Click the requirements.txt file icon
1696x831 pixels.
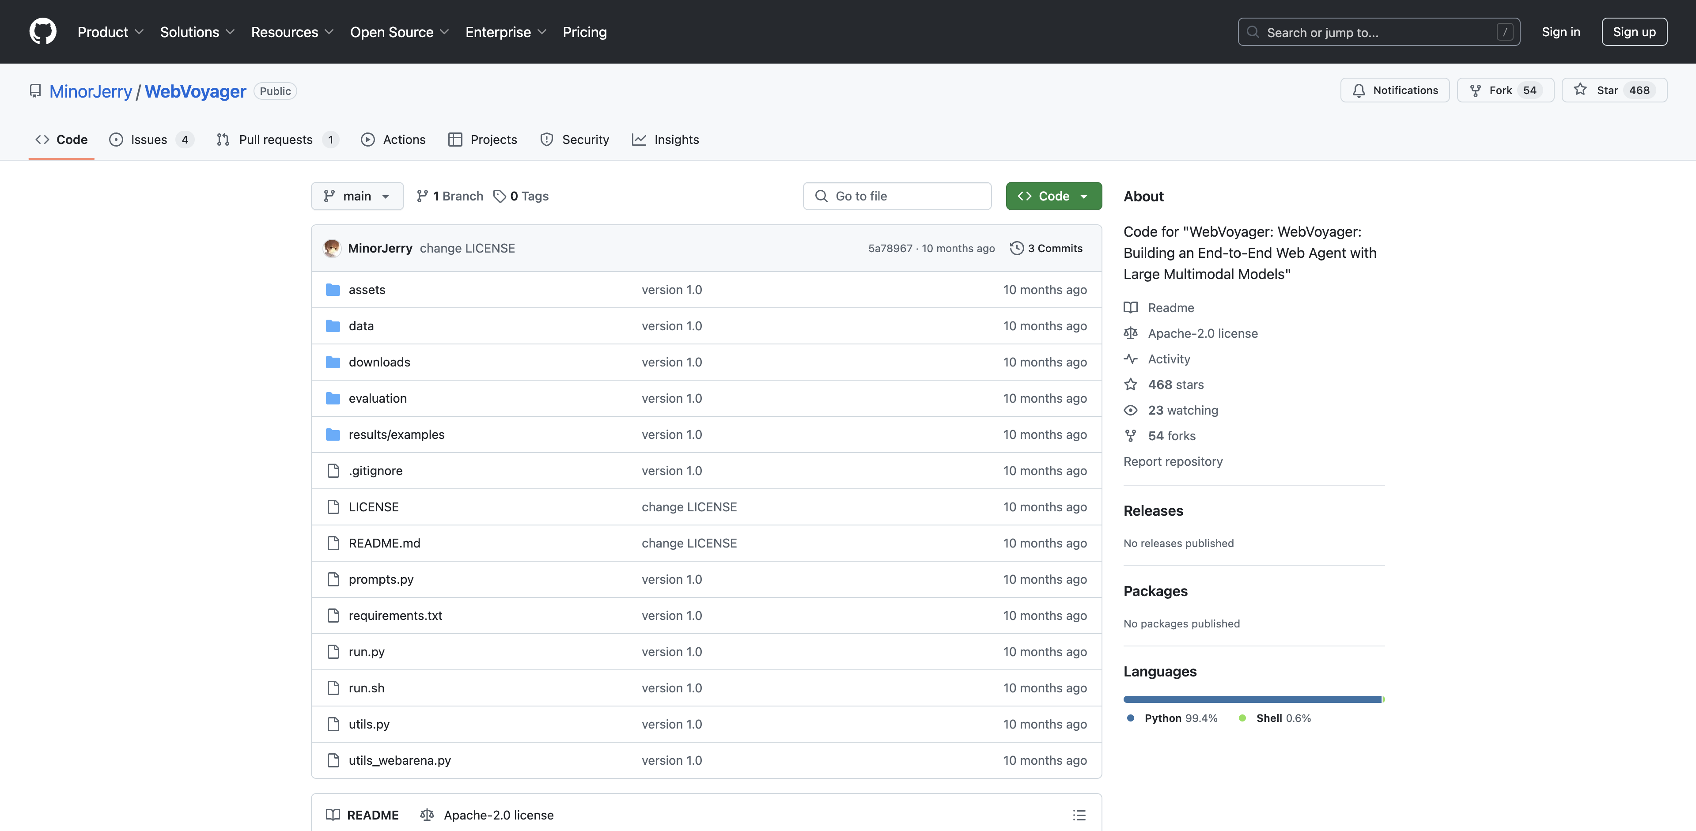coord(333,615)
